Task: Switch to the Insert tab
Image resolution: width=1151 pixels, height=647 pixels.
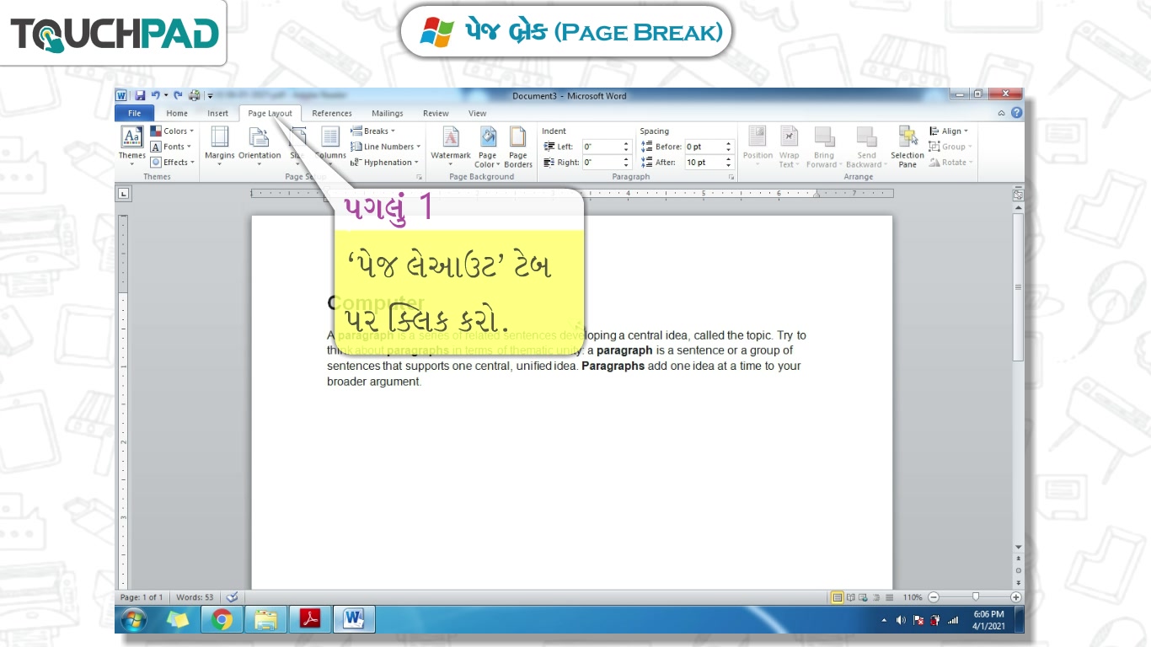Action: (x=217, y=113)
